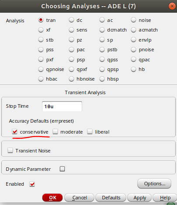Viewport: 177px width, 205px height.
Task: Confirm with the red OK button
Action: click(x=52, y=198)
